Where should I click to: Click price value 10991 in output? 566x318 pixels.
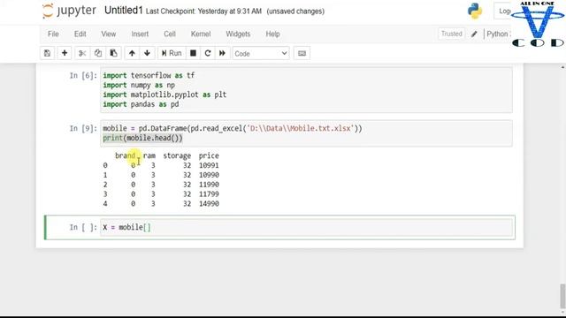point(209,165)
